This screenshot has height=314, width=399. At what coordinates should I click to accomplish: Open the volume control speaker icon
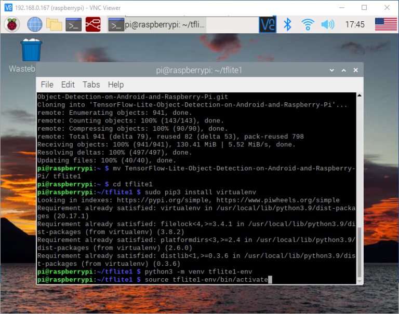tap(327, 24)
